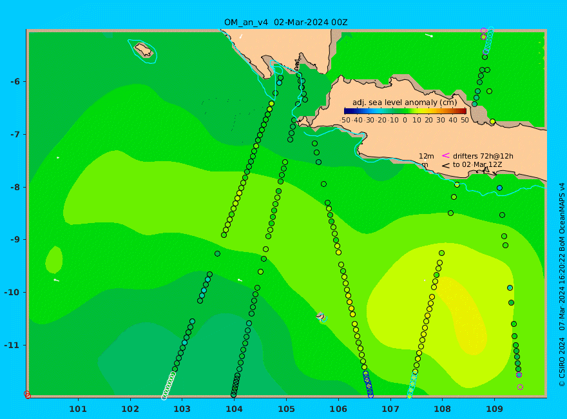Click the 'to 02 Mar 12Z' legend text
Viewport: 567px width, 419px height.
point(477,164)
